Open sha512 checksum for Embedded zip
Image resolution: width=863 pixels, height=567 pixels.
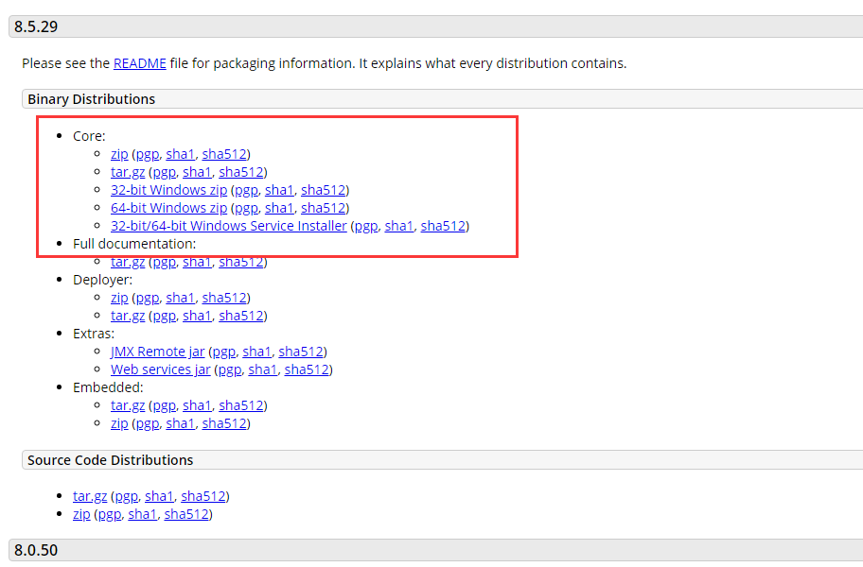point(224,423)
